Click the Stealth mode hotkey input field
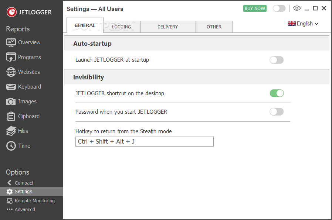This screenshot has height=220, width=332. click(145, 142)
